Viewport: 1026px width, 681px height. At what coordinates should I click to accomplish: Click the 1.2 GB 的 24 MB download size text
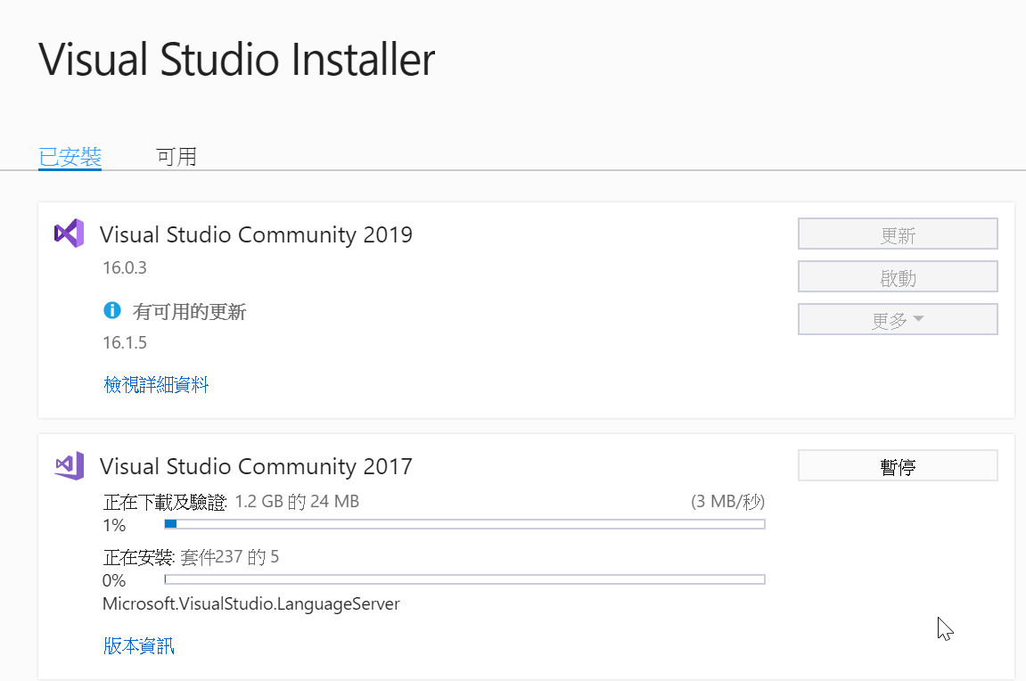[297, 502]
